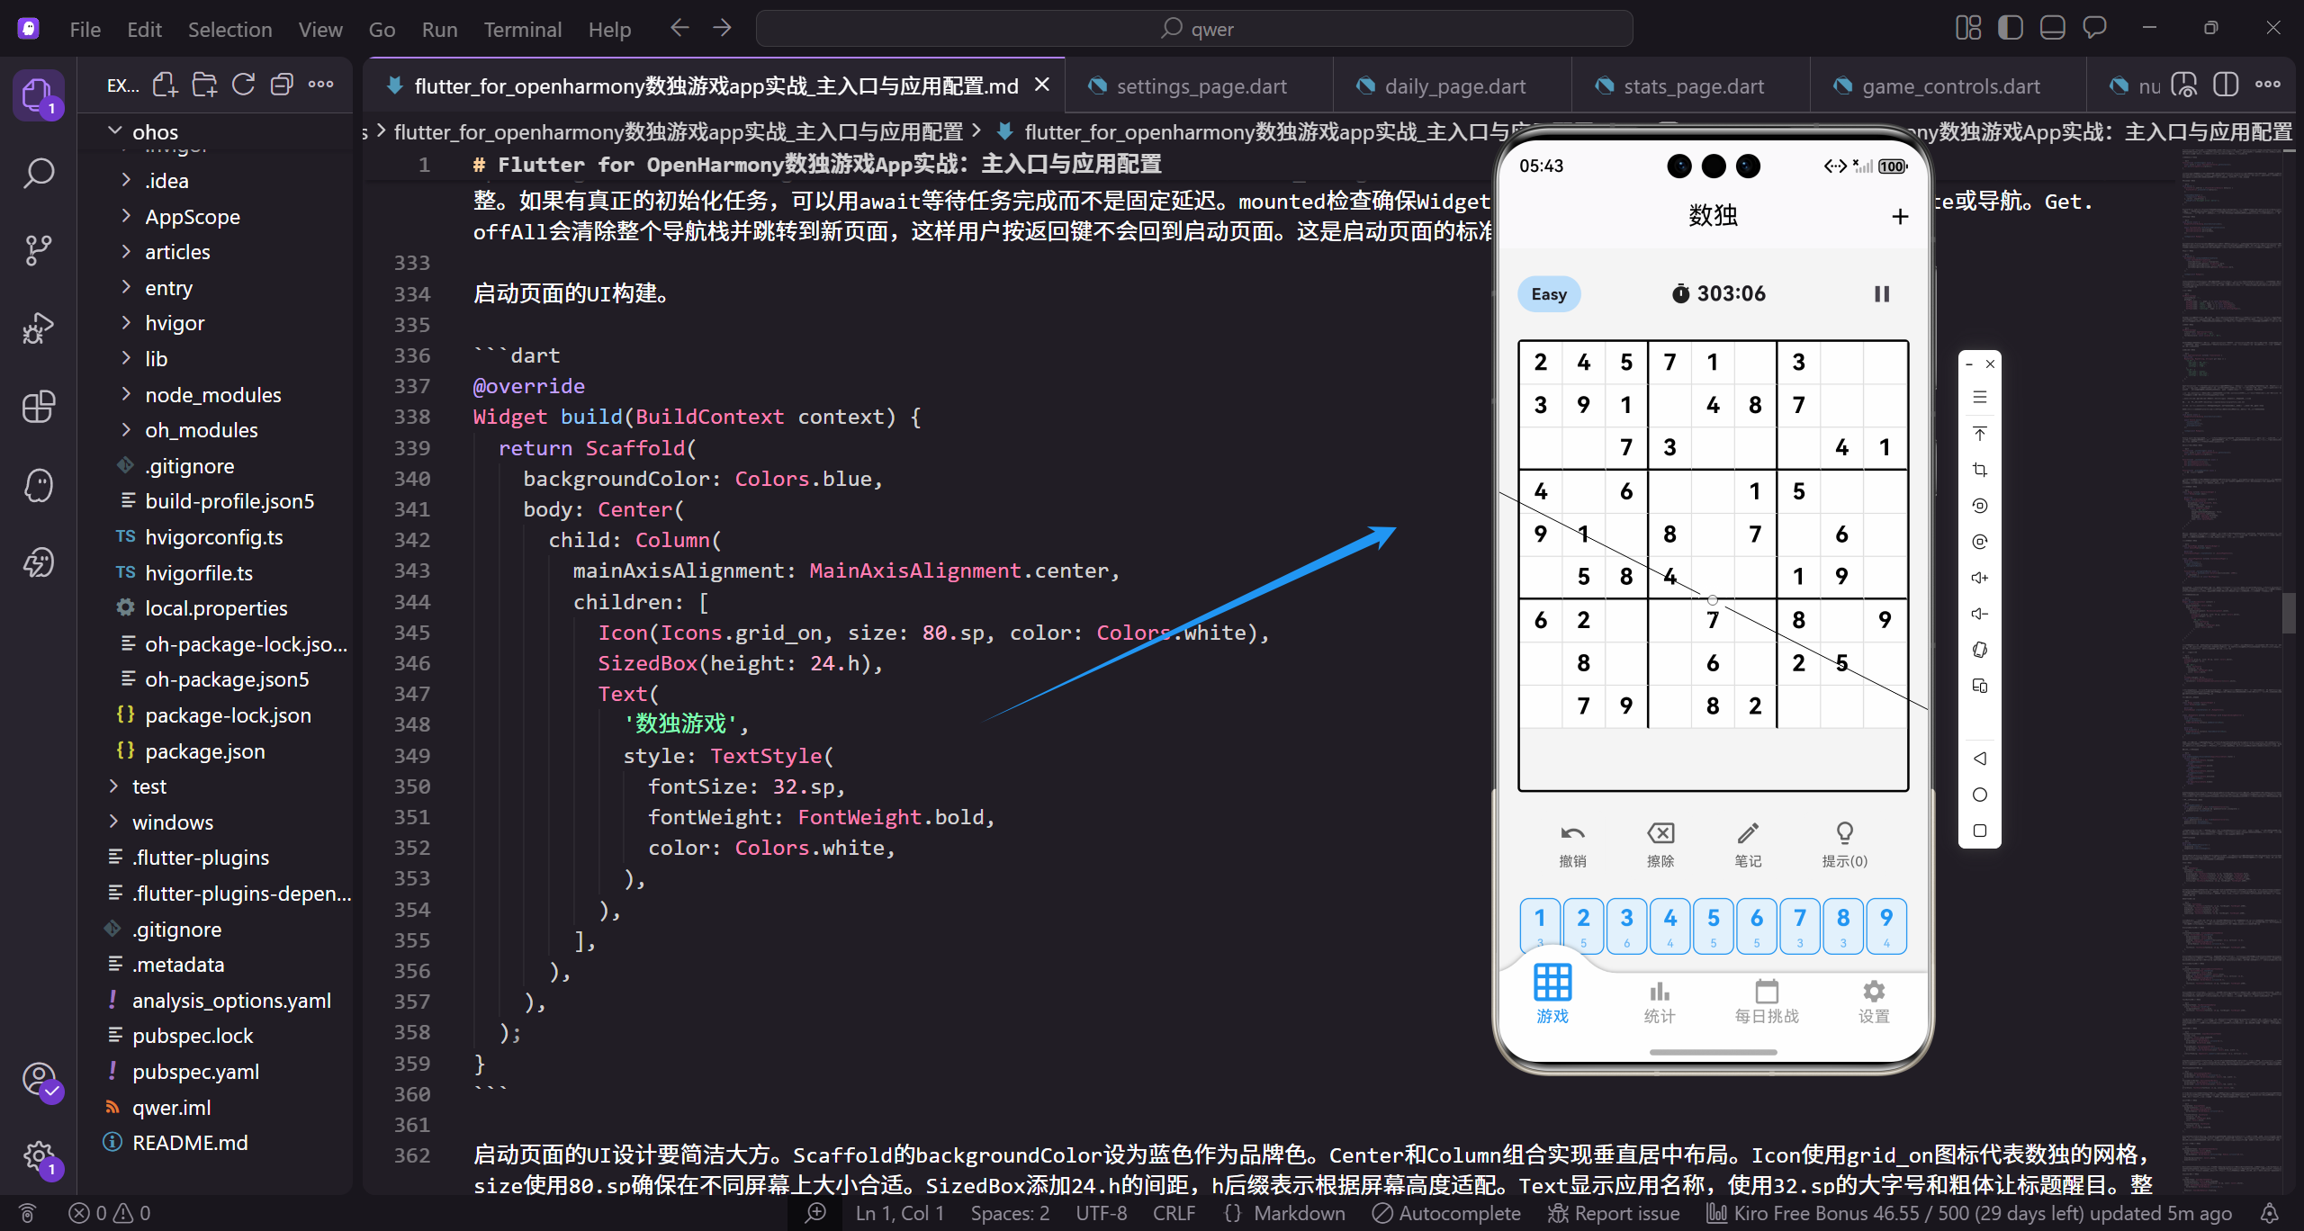Toggle the bottom panel layout button
Image resolution: width=2304 pixels, height=1231 pixels.
tap(2052, 28)
